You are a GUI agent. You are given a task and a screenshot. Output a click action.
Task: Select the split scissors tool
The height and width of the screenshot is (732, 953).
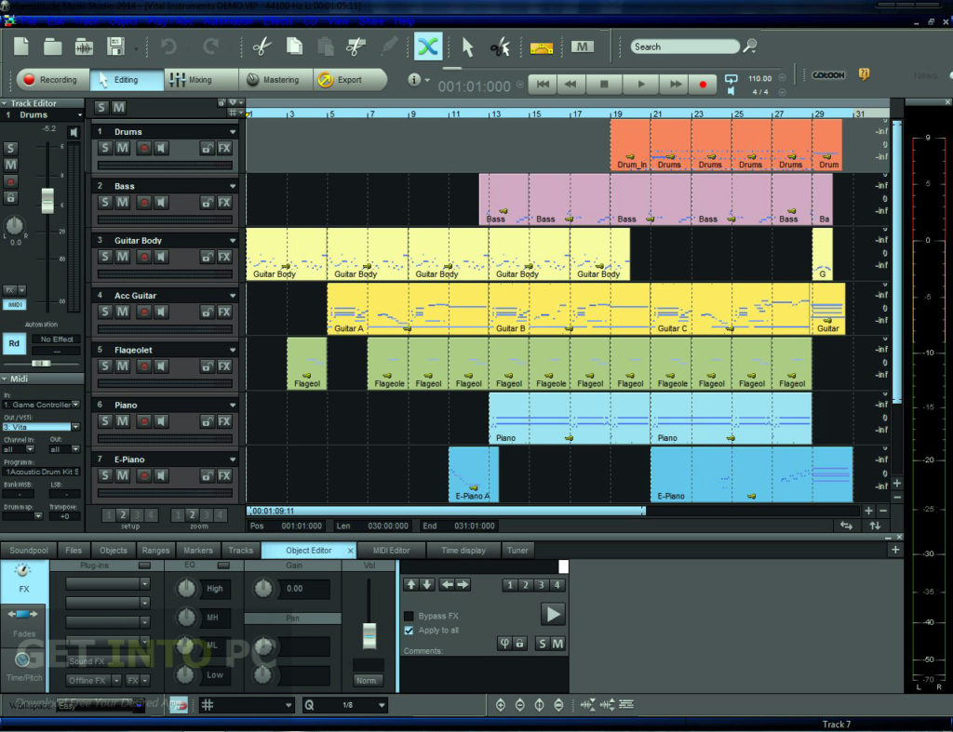point(500,47)
